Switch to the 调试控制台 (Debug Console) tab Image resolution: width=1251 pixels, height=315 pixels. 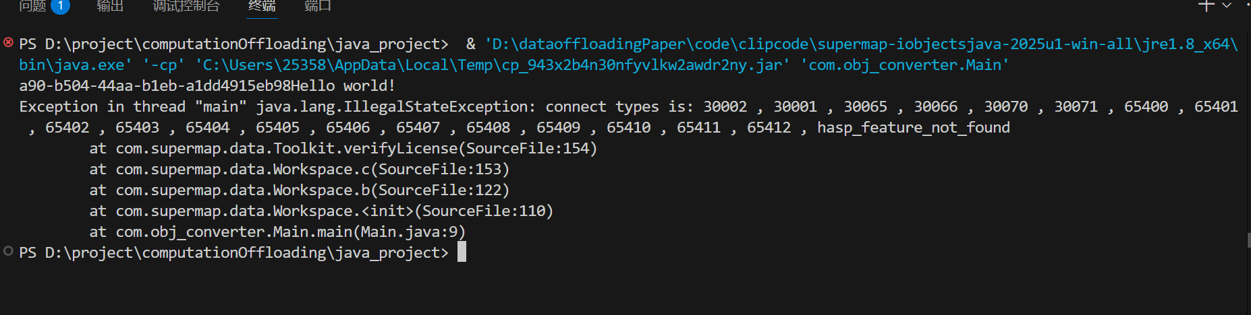pyautogui.click(x=186, y=5)
